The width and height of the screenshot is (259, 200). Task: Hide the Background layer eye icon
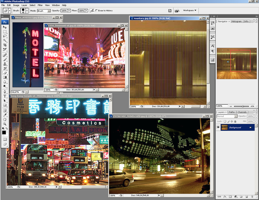point(218,127)
